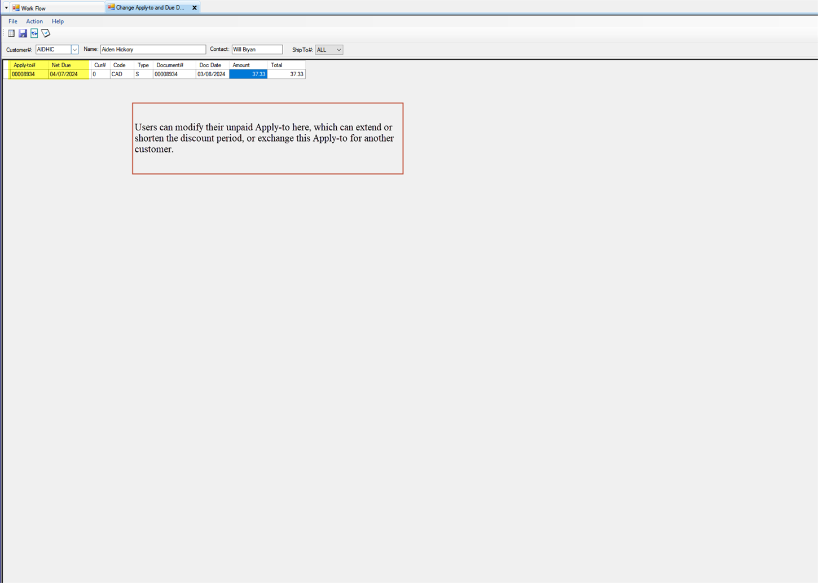This screenshot has height=583, width=818.
Task: Open the File menu
Action: [12, 21]
